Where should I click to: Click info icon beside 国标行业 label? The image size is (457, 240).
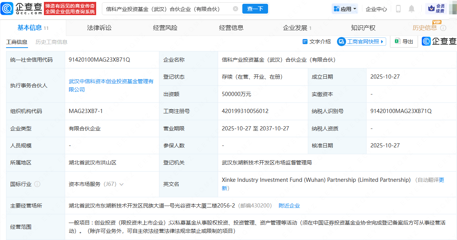coord(37,184)
